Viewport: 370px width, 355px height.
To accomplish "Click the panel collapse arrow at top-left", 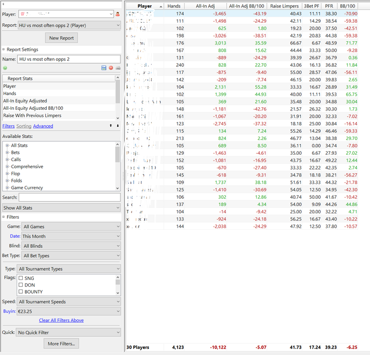I will [x=4, y=4].
